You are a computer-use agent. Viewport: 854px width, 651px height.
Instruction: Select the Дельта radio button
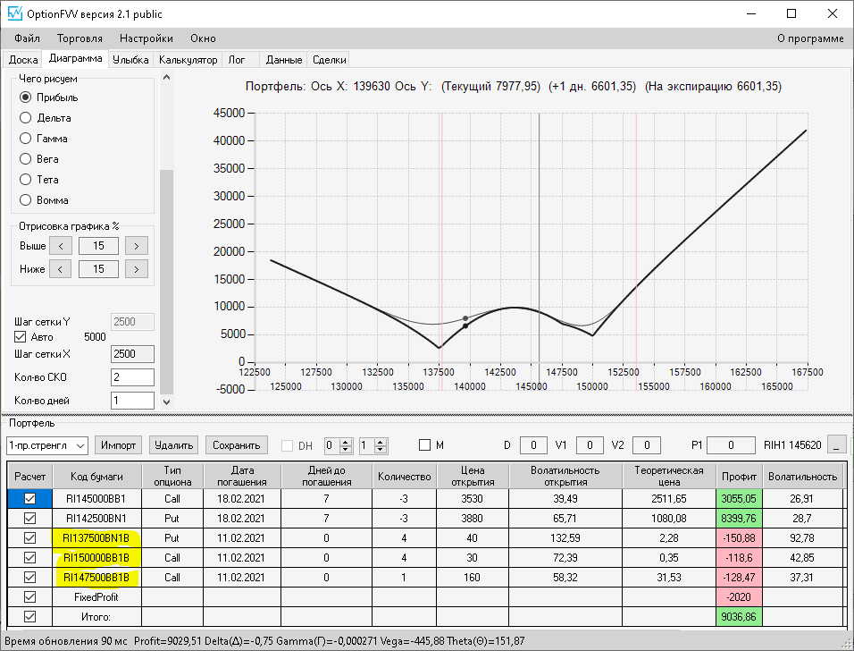[x=26, y=118]
